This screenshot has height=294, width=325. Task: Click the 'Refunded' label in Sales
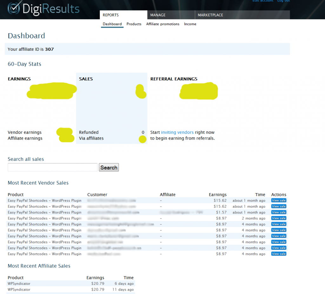tap(89, 132)
